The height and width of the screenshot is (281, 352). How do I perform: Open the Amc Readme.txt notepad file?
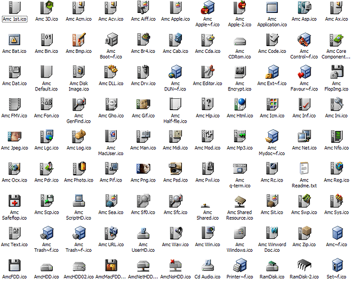(x=304, y=169)
